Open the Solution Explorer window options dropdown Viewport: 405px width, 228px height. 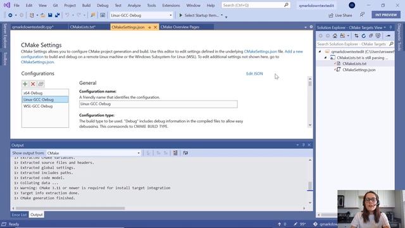click(x=385, y=27)
